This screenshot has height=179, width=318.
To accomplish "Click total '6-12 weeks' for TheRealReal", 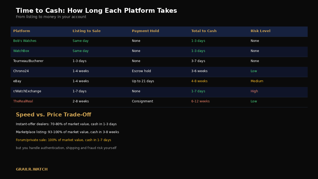I will coord(201,101).
